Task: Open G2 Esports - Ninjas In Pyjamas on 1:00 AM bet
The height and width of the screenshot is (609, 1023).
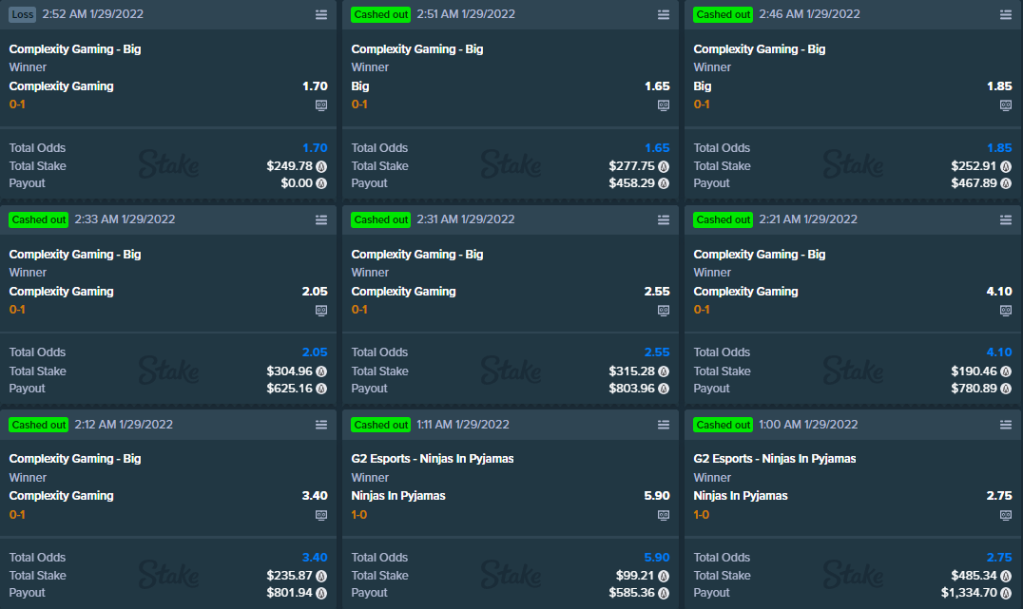Action: (x=775, y=458)
